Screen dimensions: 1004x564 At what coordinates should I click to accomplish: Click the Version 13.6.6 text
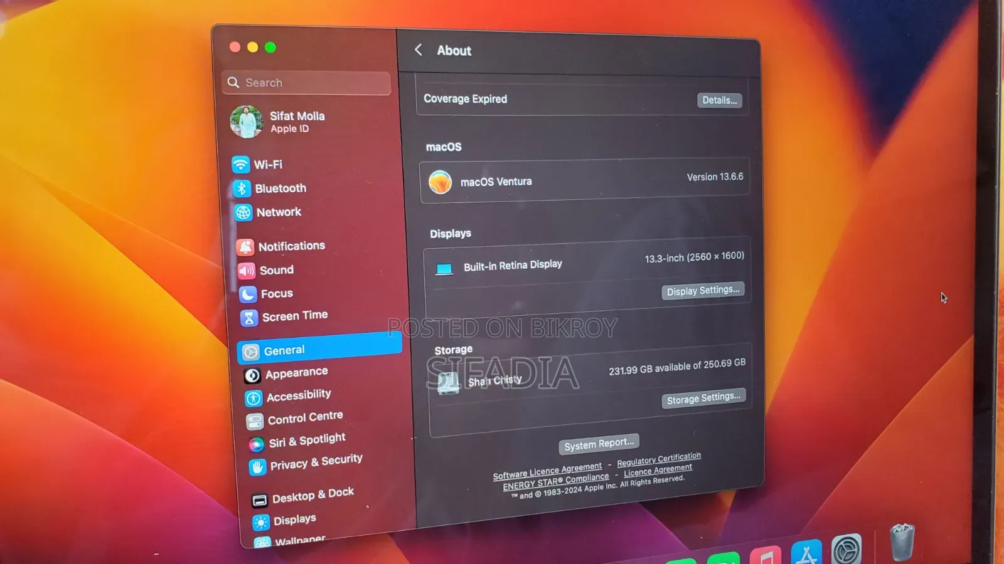[x=715, y=177]
